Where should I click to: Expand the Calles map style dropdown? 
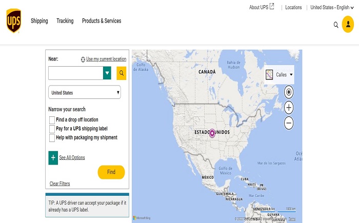280,75
